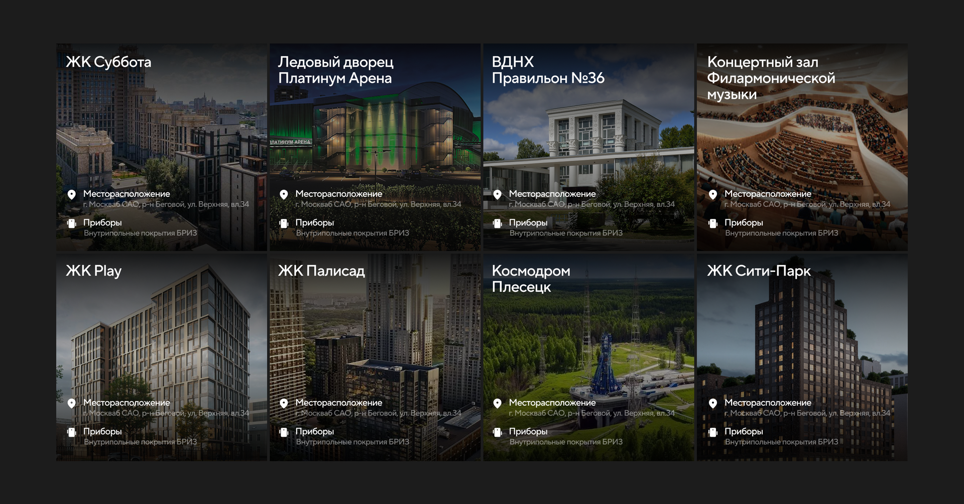Click Месторасположение label in ЖК Сити-Парк card
Image resolution: width=964 pixels, height=504 pixels.
point(768,403)
